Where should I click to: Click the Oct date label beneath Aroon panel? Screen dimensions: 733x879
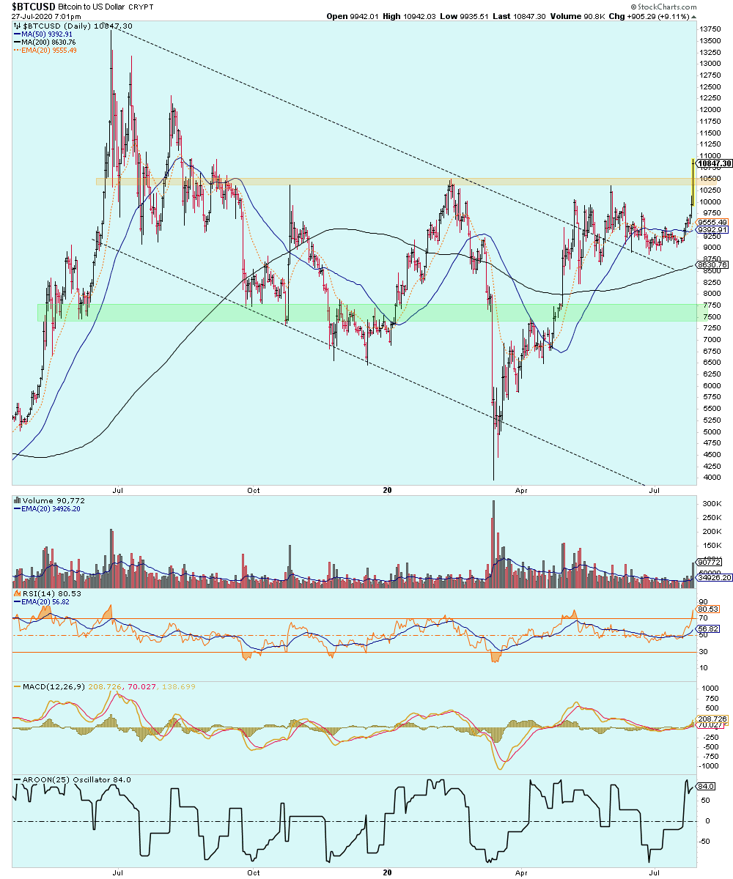tap(254, 873)
